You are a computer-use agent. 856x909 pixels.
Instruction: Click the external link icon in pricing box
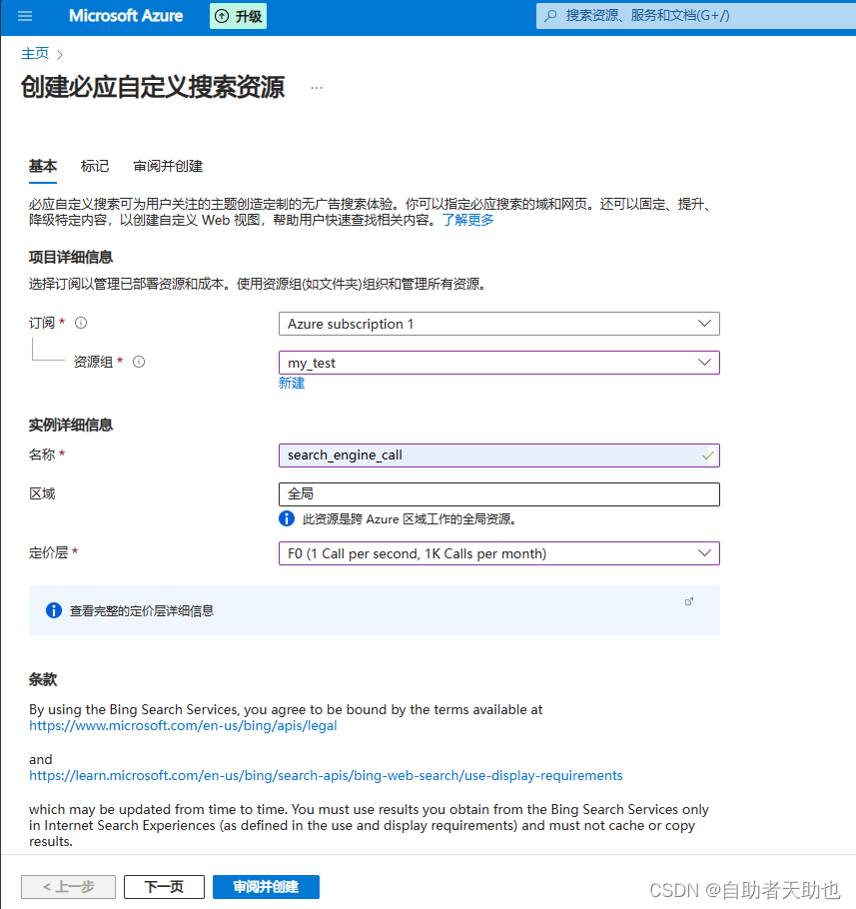click(688, 601)
